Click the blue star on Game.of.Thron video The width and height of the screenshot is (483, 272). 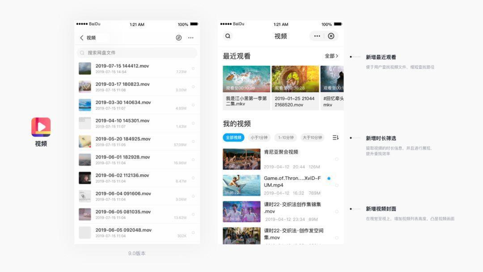click(329, 178)
